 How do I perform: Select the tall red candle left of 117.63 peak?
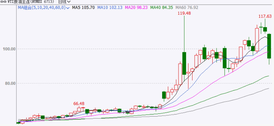coord(257,39)
